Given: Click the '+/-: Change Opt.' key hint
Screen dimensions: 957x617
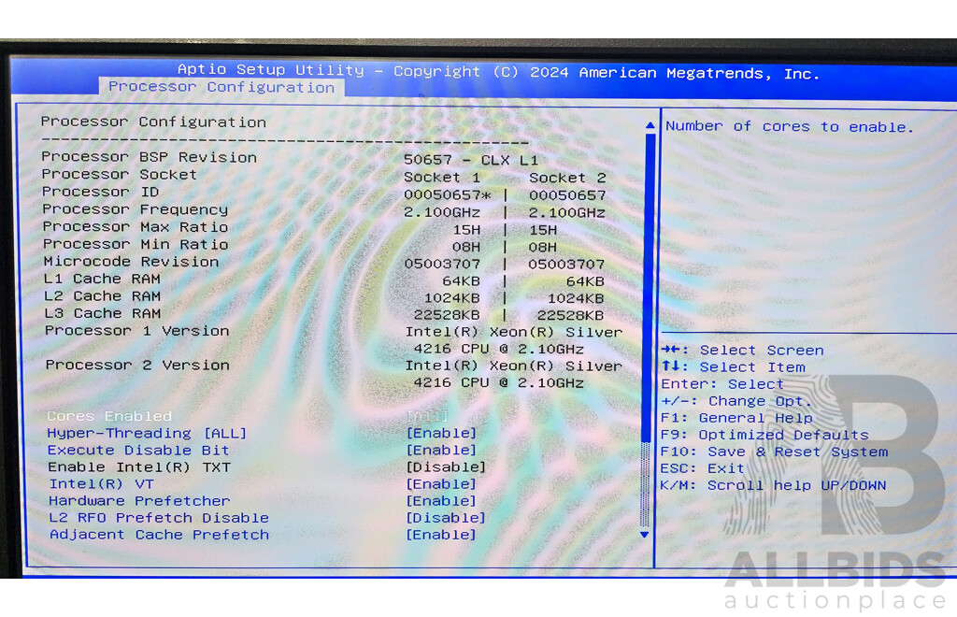Looking at the screenshot, I should pyautogui.click(x=736, y=401).
